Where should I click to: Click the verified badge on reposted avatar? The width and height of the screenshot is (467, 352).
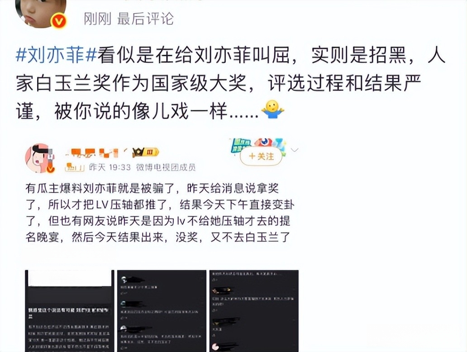(51, 169)
